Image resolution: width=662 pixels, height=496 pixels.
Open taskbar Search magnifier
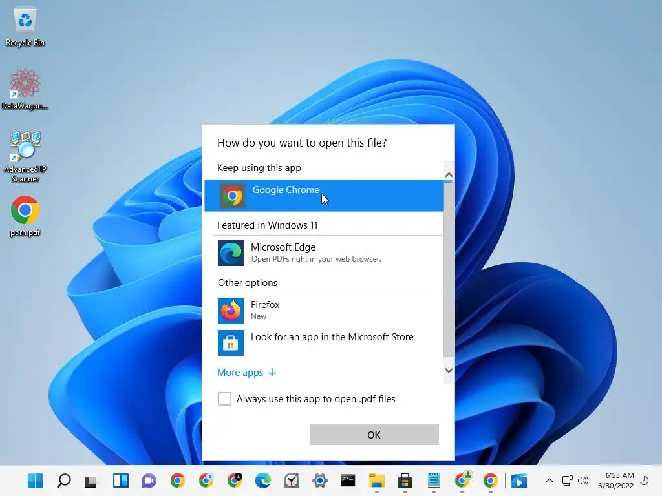coord(64,480)
